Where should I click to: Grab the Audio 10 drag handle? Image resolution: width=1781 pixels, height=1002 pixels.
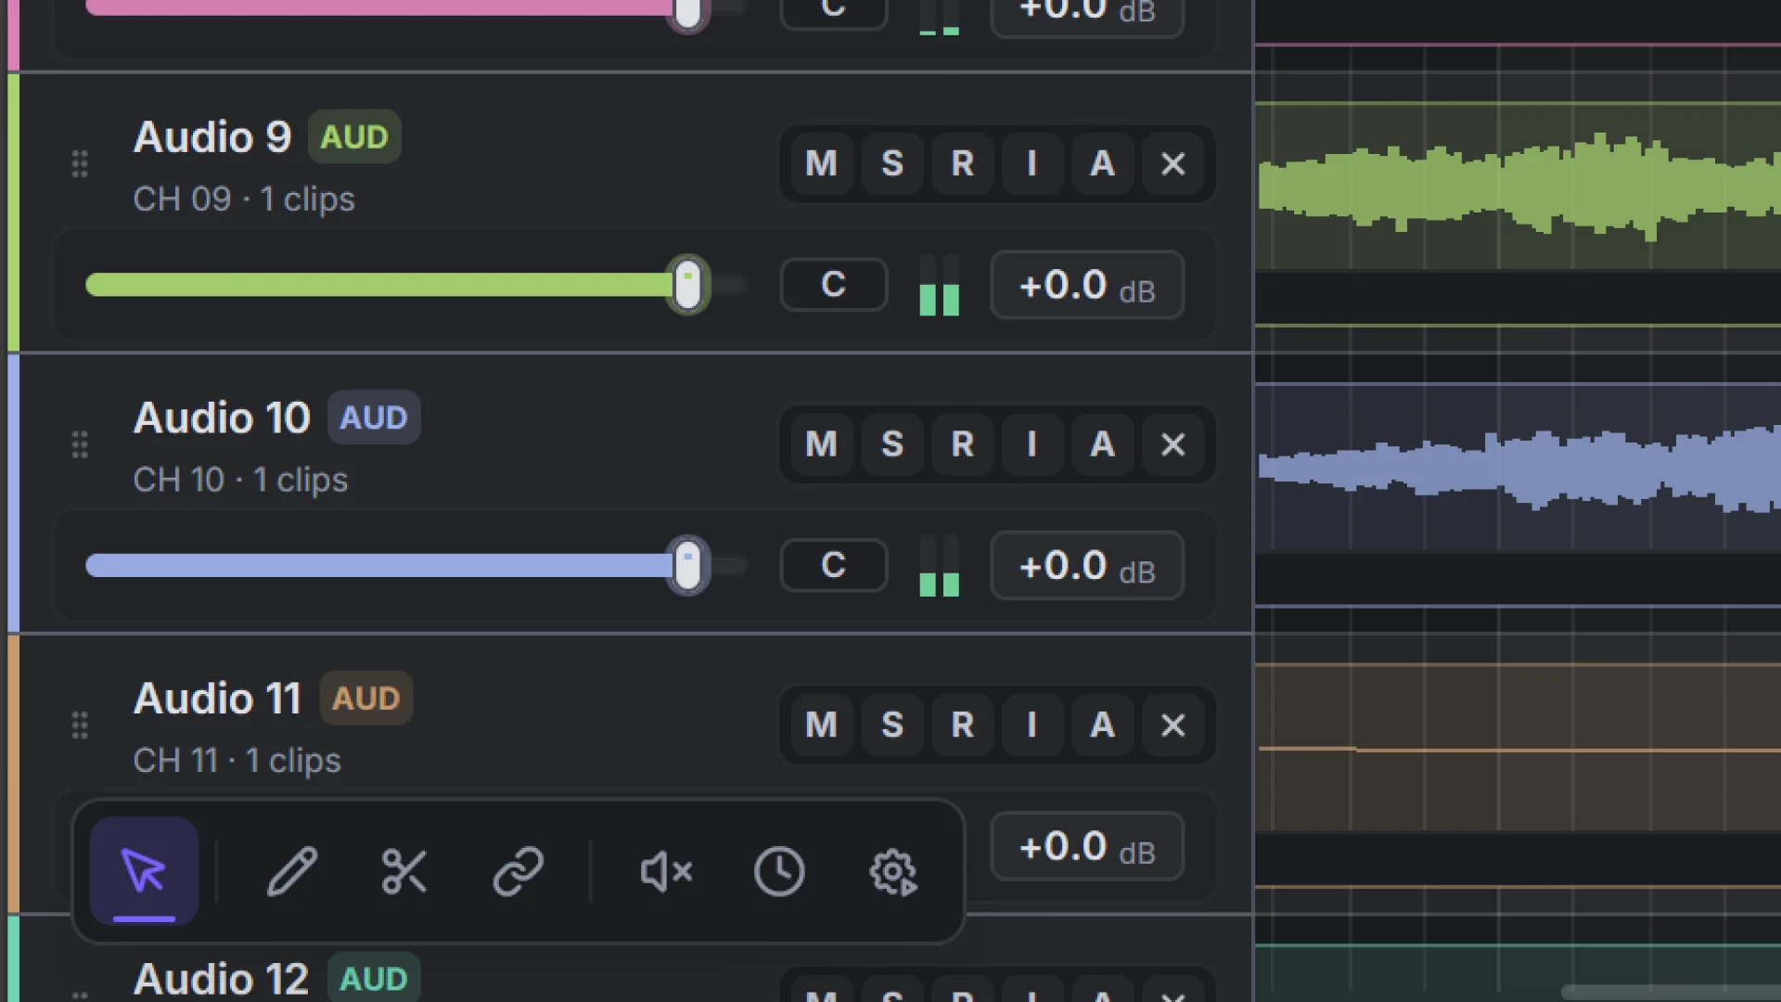pyautogui.click(x=80, y=444)
